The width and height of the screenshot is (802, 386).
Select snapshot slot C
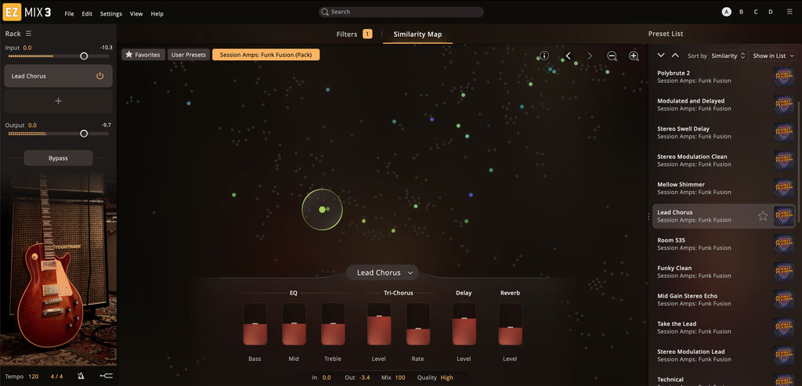point(756,12)
